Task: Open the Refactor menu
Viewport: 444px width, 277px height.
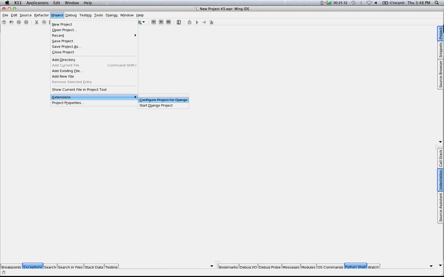Action: 41,15
